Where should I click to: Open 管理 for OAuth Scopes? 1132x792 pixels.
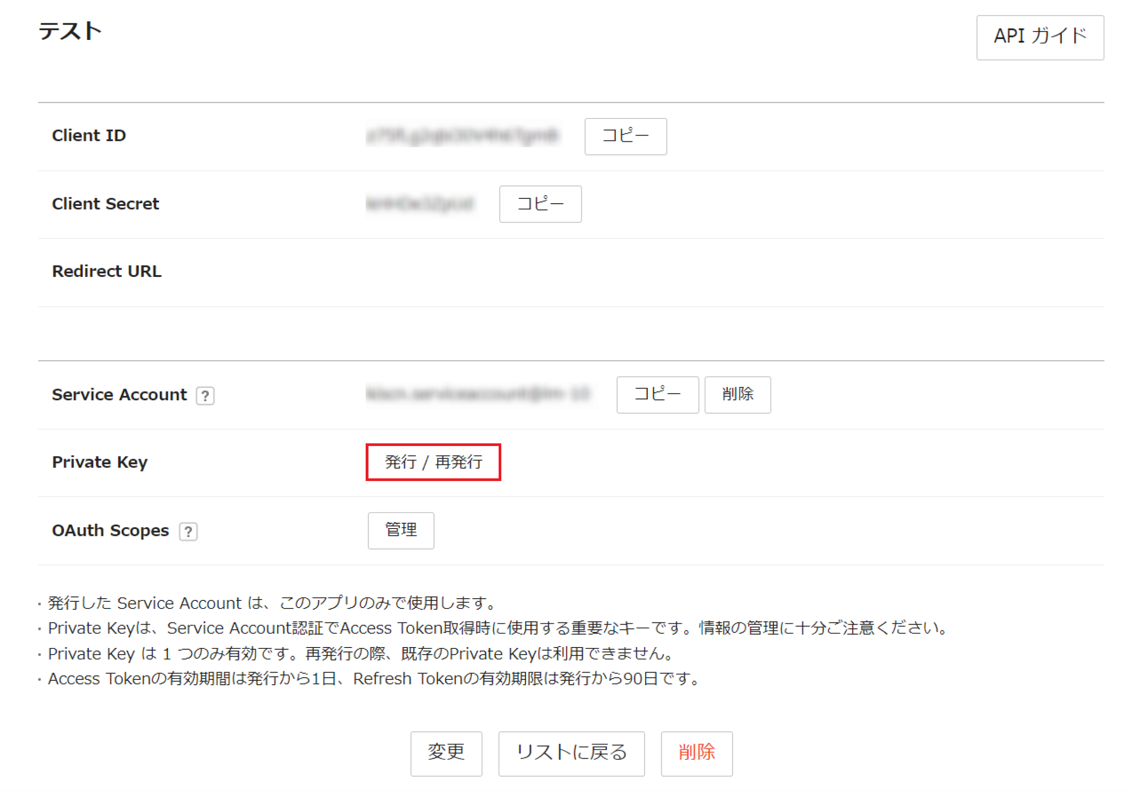[400, 530]
